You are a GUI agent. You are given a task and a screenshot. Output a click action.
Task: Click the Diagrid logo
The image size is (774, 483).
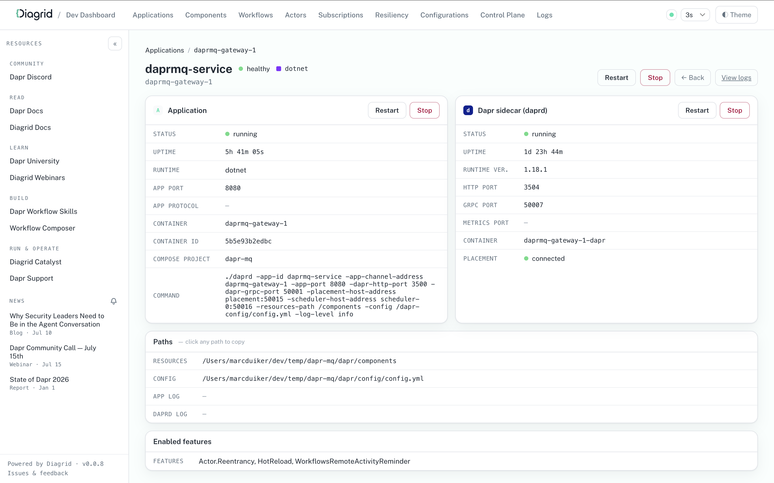pos(34,14)
